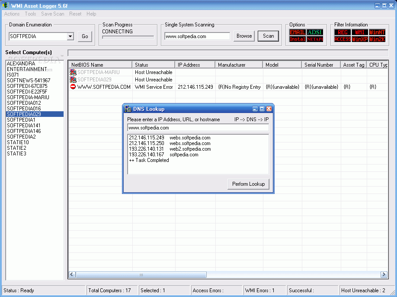Click the DNS Lookup hostname input field
The image size is (397, 297).
coord(198,128)
